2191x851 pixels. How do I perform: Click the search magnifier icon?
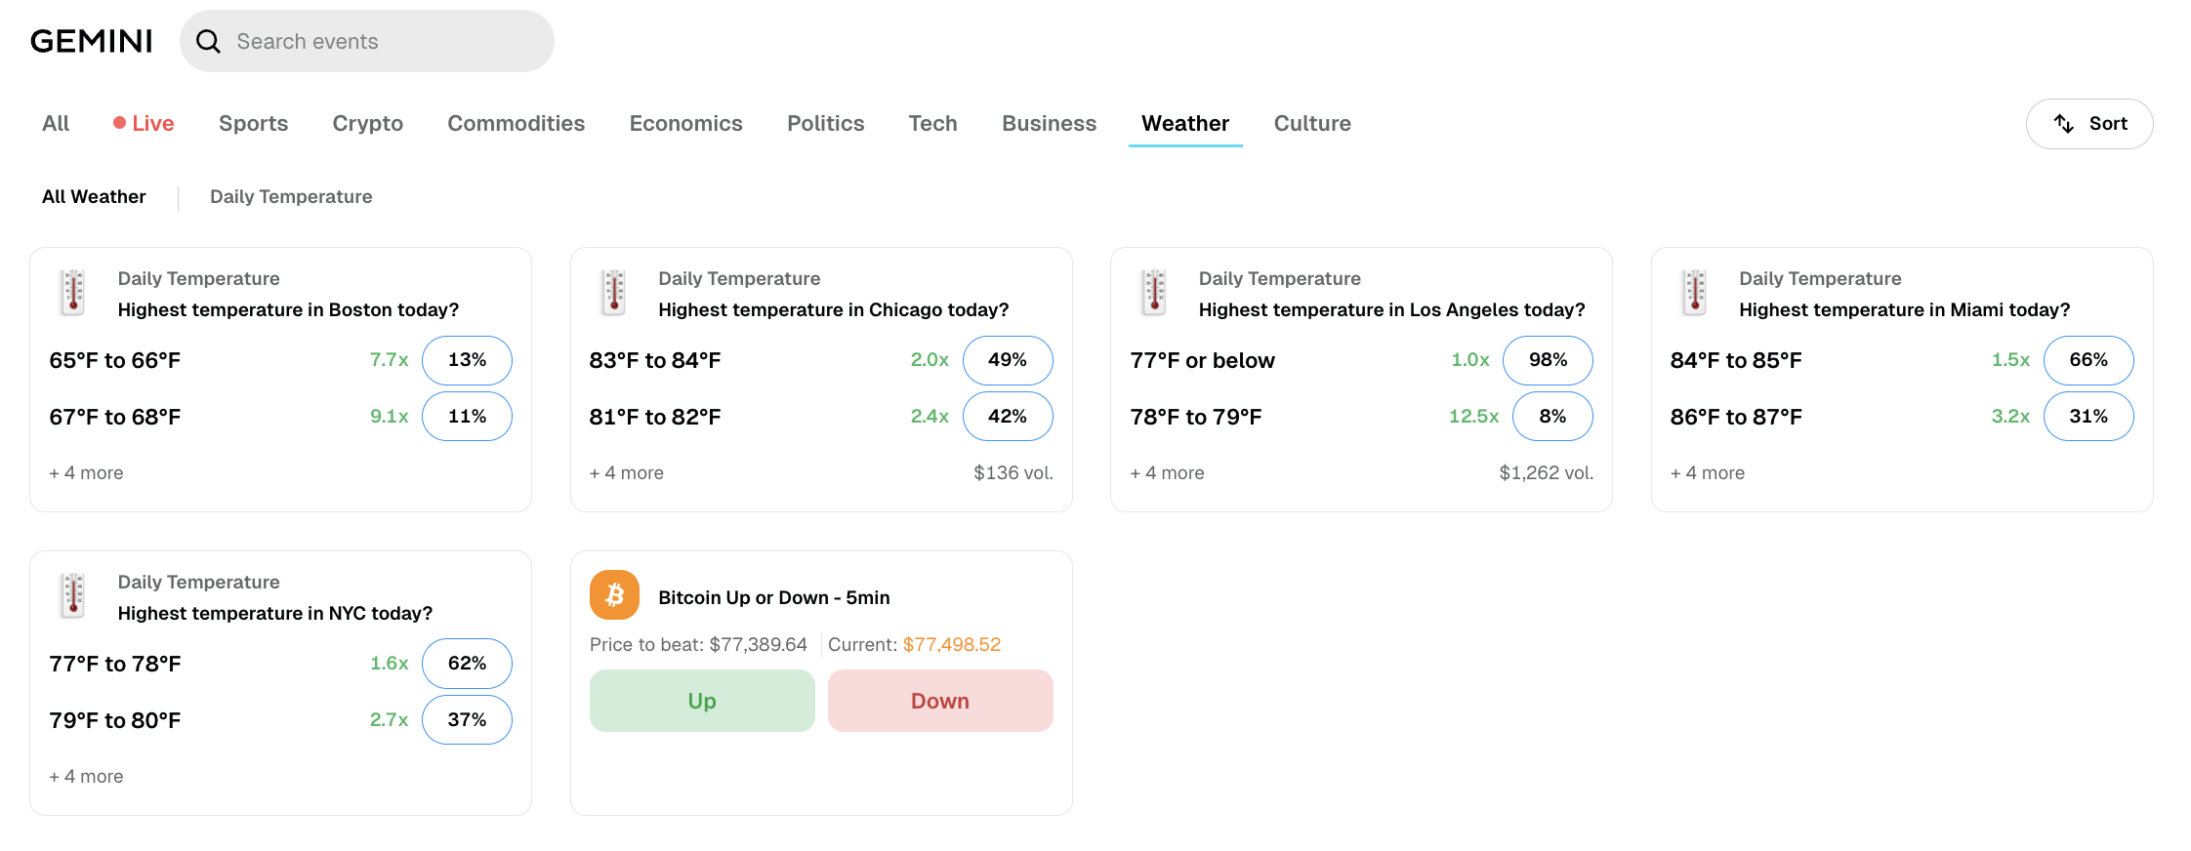pyautogui.click(x=208, y=41)
